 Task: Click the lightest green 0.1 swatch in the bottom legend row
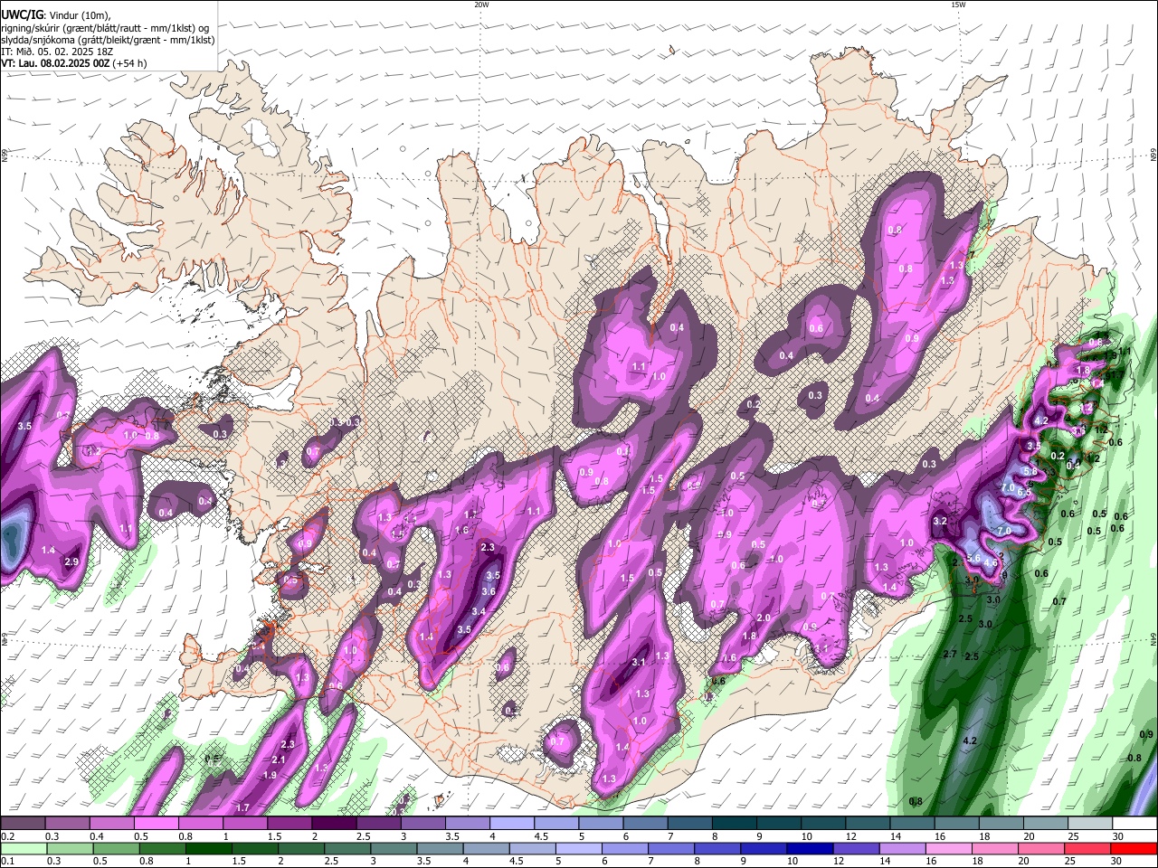coord(24,849)
